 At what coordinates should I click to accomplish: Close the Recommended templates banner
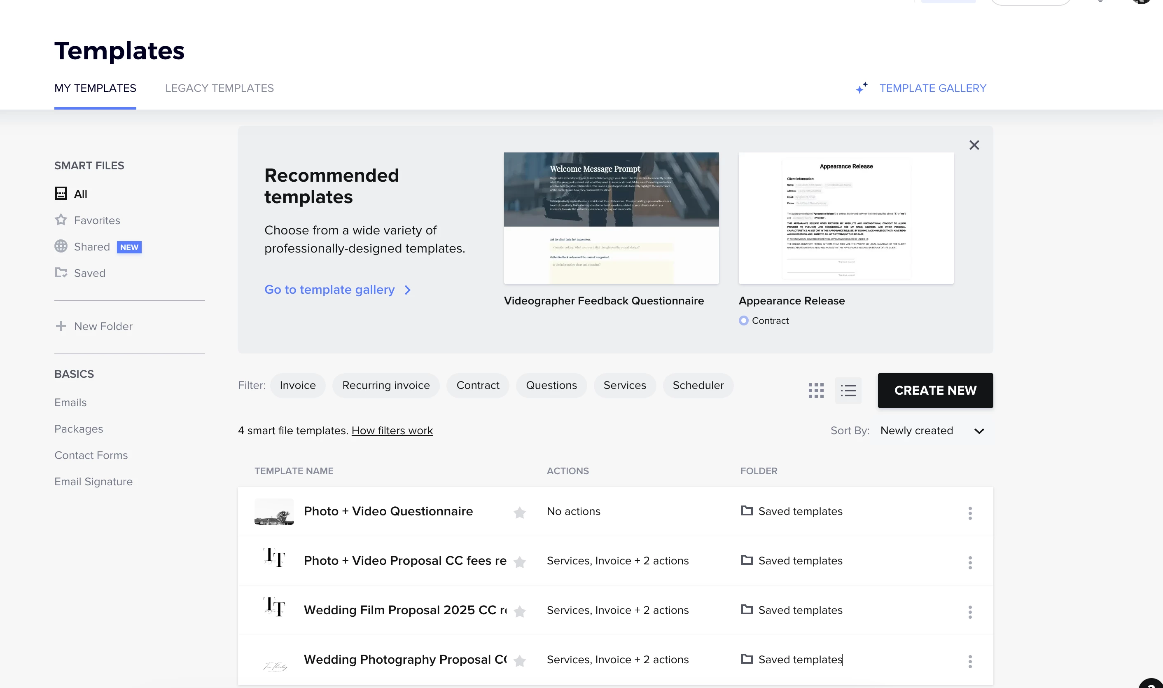click(974, 145)
